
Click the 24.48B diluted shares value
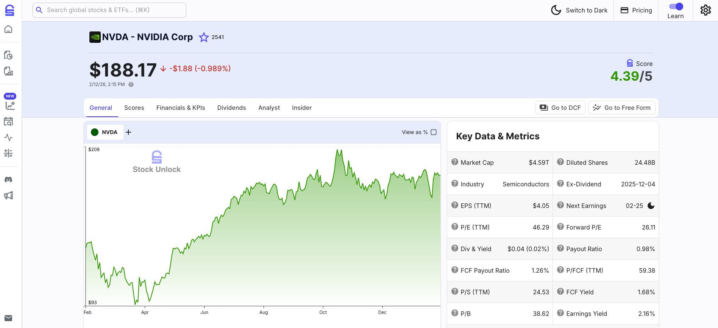(645, 162)
